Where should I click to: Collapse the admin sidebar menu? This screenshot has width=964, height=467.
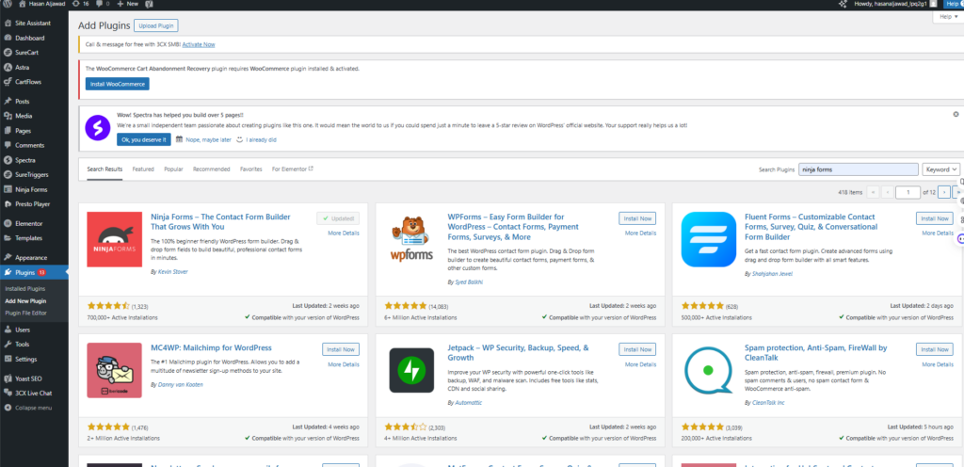[34, 408]
